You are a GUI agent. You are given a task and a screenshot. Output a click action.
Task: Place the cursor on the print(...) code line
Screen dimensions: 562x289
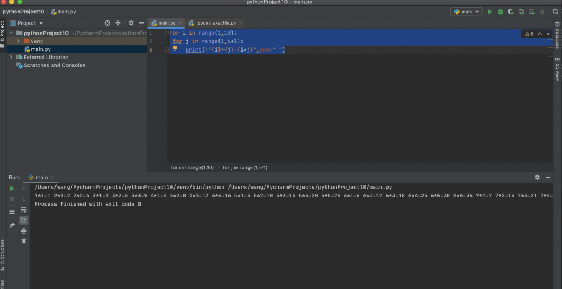[235, 50]
